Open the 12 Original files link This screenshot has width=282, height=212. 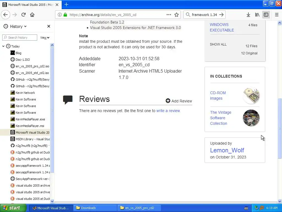point(249,53)
